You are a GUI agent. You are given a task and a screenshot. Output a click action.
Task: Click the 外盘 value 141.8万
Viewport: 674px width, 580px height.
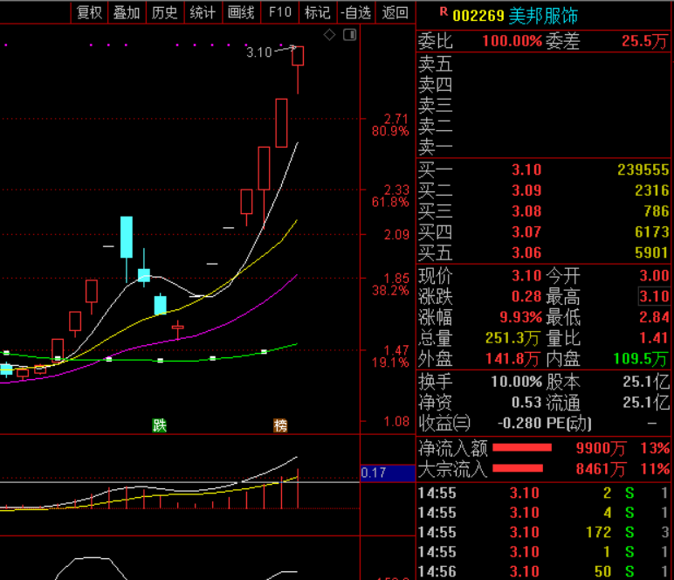512,359
